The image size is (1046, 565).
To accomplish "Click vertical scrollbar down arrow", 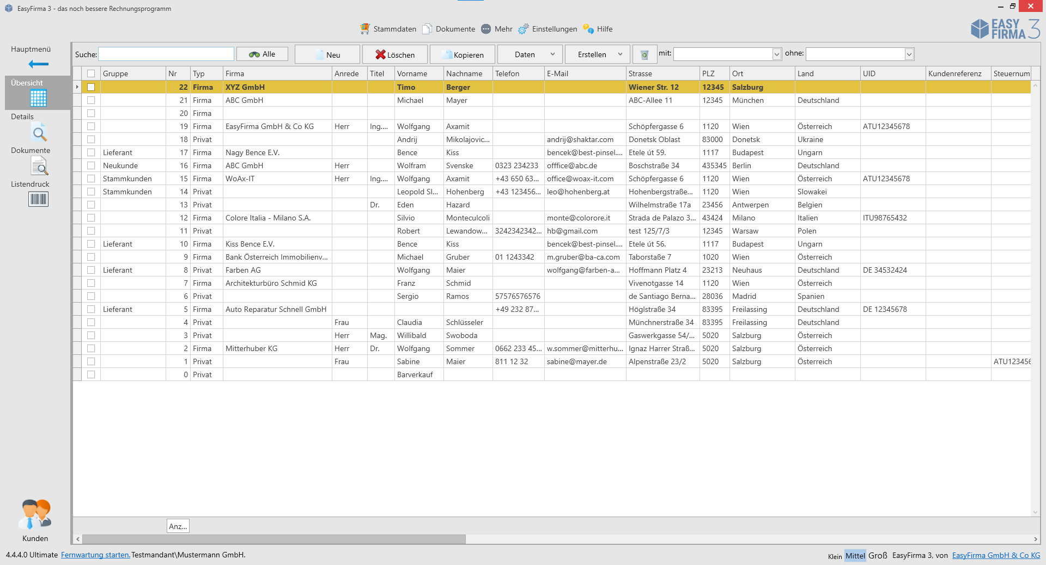I will 1035,512.
